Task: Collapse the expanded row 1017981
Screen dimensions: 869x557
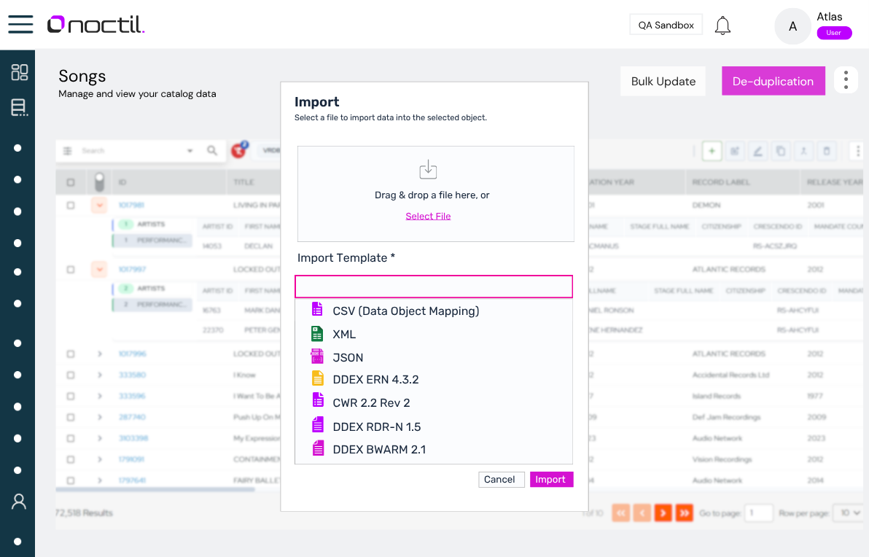Action: click(x=99, y=206)
